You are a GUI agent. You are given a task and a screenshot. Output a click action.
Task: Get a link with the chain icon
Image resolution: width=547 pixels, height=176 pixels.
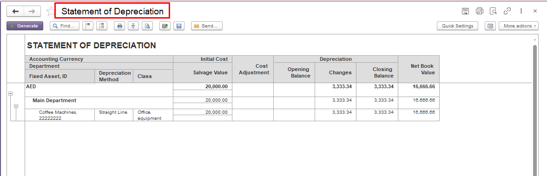pos(507,11)
